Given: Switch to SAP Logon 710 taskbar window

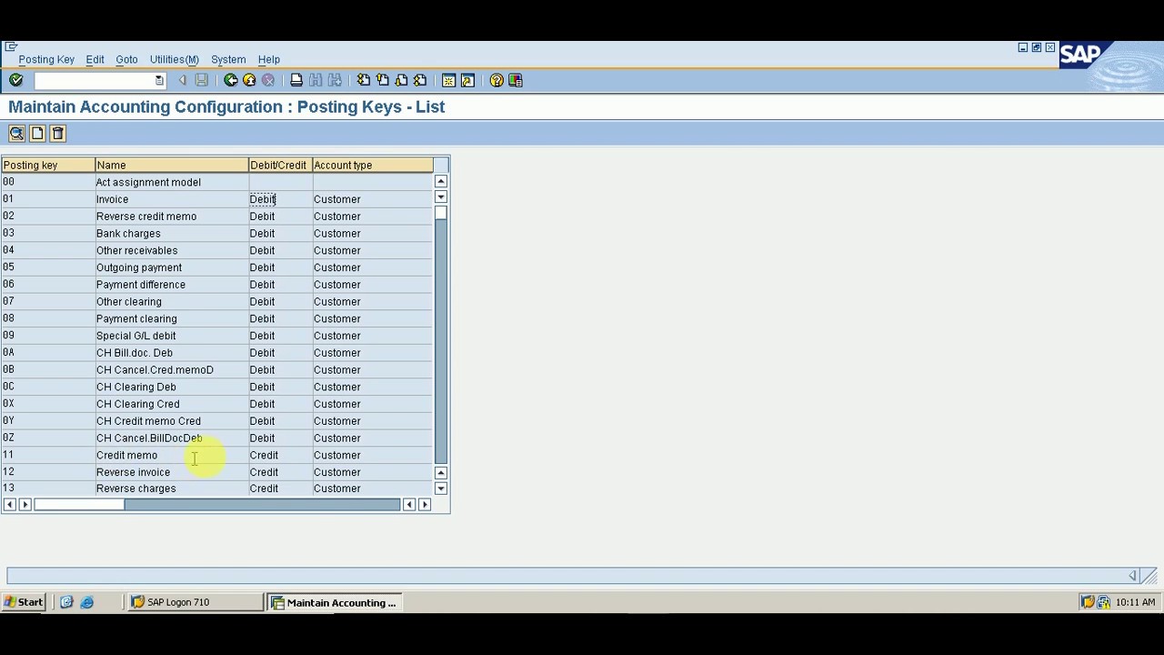Looking at the screenshot, I should coord(195,602).
